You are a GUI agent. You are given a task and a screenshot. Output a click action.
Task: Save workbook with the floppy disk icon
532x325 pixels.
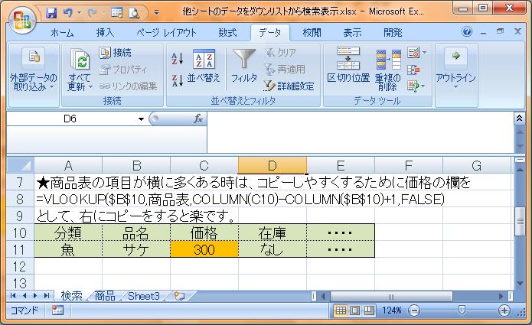pos(51,13)
